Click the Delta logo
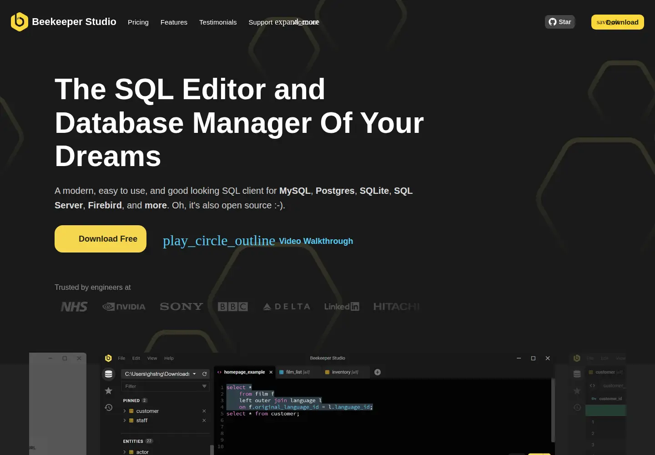This screenshot has height=455, width=655. click(x=287, y=307)
